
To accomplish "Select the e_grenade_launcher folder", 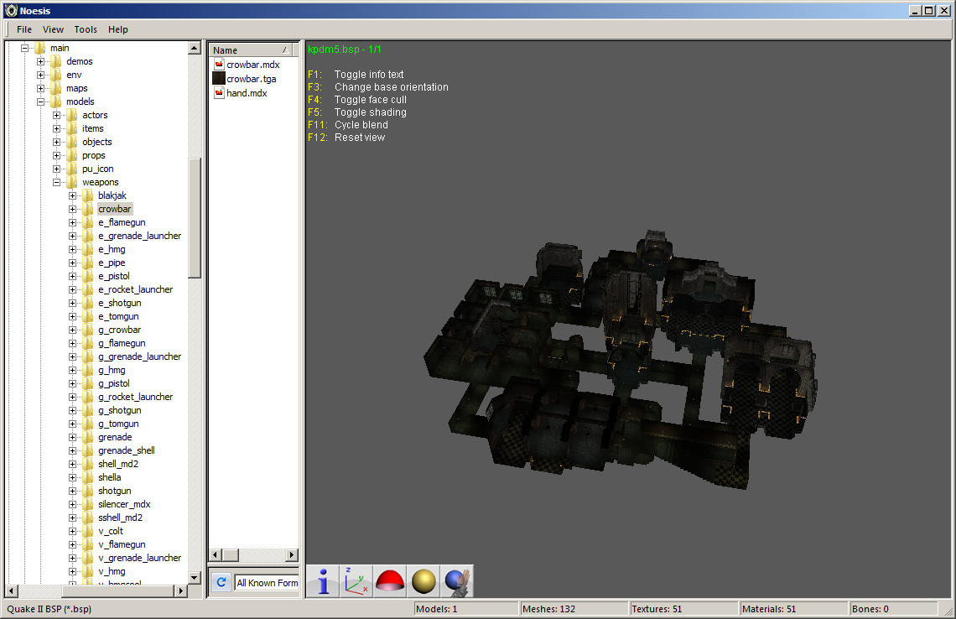I will [139, 236].
